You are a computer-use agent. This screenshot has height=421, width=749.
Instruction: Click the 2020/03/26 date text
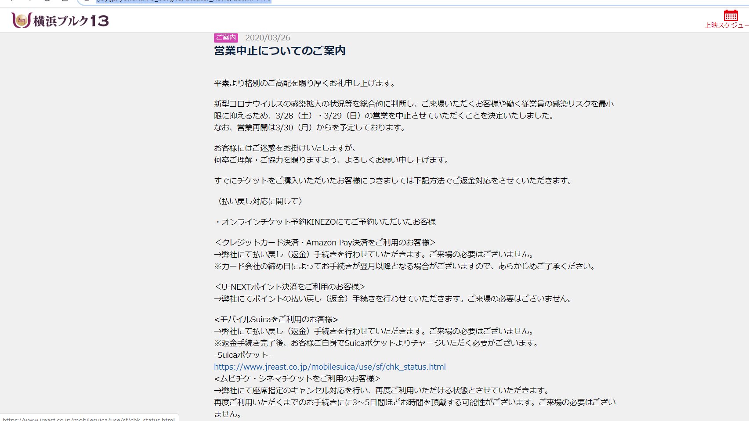(x=268, y=38)
